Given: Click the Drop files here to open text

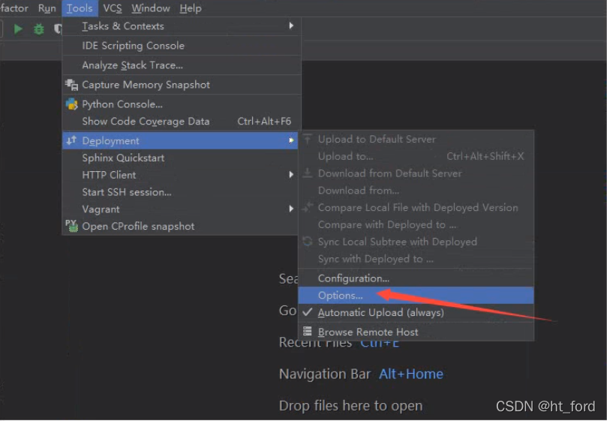Looking at the screenshot, I should (350, 405).
